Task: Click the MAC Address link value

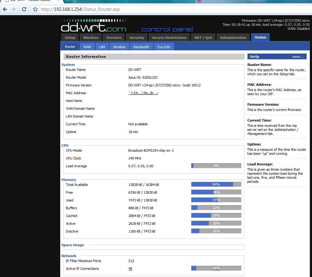Action: tap(143, 93)
